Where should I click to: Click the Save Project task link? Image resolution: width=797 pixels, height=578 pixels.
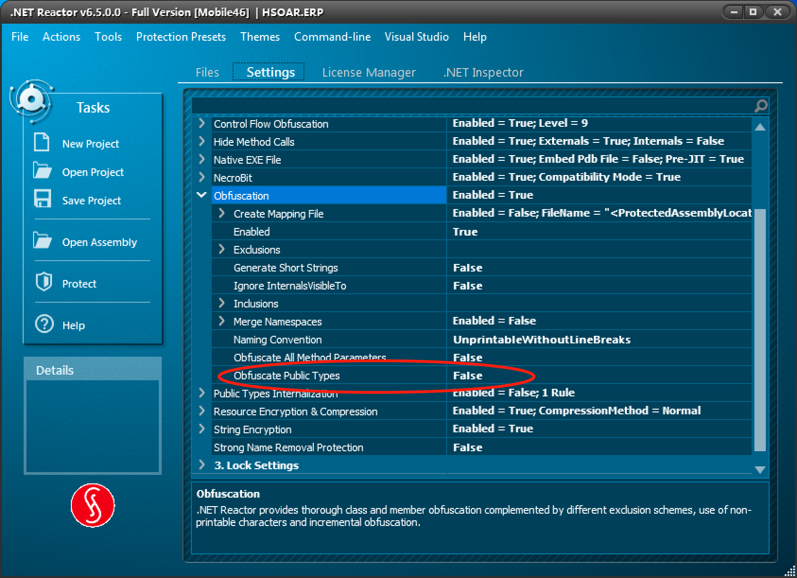click(x=92, y=201)
